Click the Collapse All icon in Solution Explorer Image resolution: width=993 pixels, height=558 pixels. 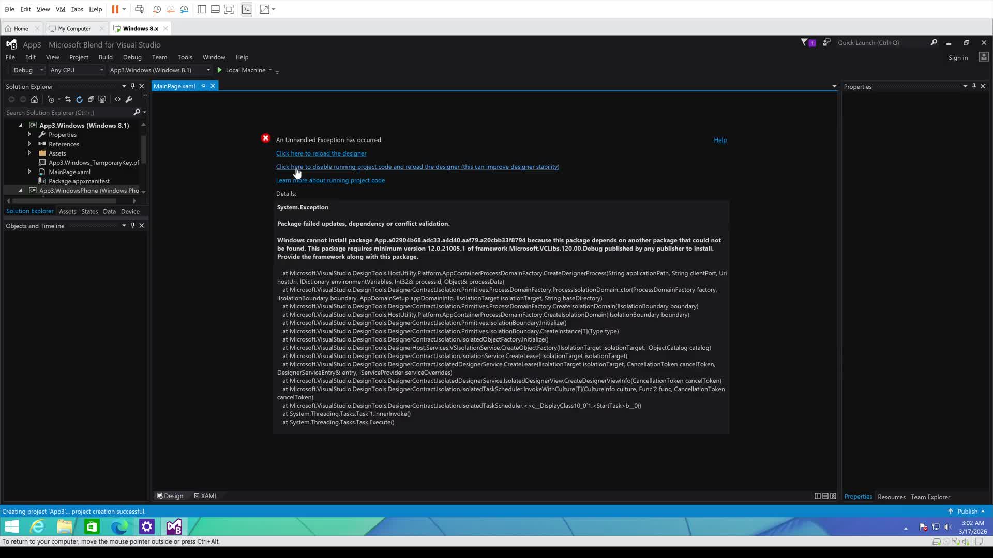pyautogui.click(x=91, y=100)
